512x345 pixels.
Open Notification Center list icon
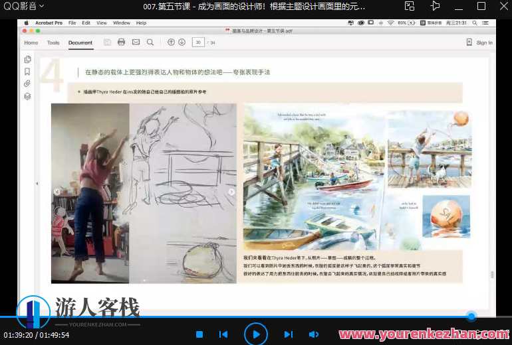pos(485,23)
